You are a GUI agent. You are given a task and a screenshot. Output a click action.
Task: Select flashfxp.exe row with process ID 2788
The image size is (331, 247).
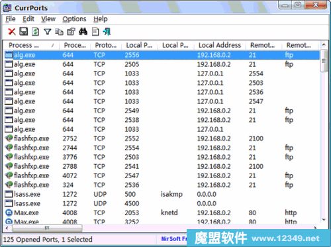[x=162, y=166]
